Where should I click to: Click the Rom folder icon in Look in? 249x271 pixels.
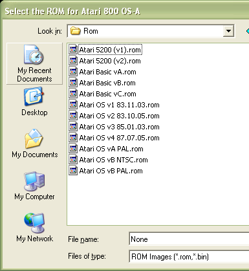76,31
